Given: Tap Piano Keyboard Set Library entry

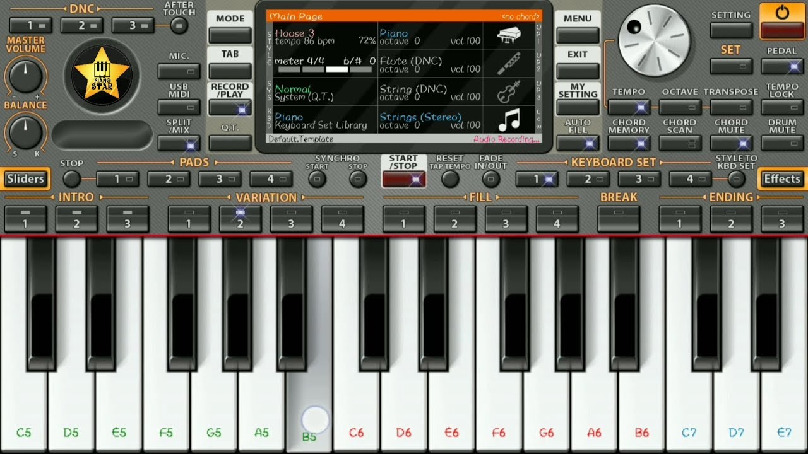Looking at the screenshot, I should point(325,120).
